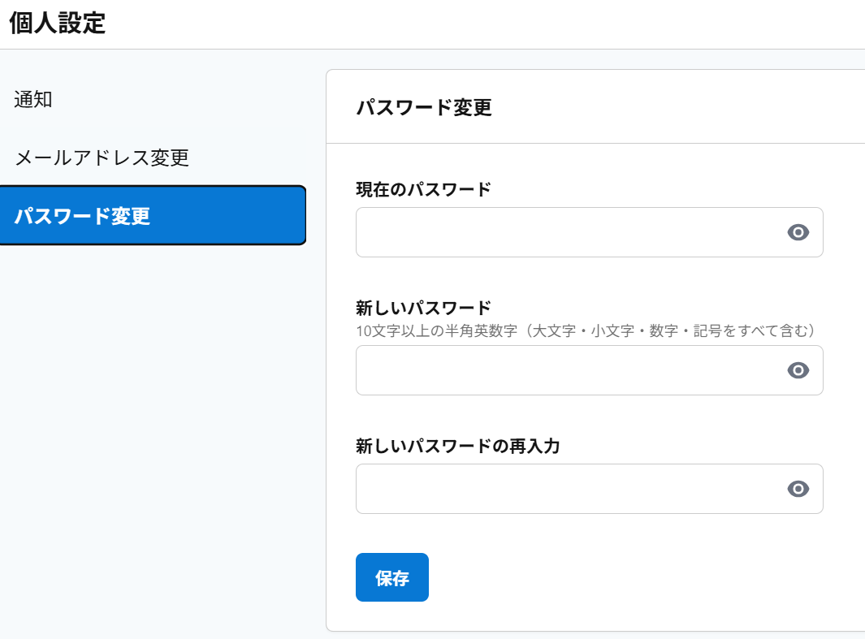The width and height of the screenshot is (865, 639).
Task: Go to メールアドレス変更 in the sidebar
Action: click(x=102, y=158)
